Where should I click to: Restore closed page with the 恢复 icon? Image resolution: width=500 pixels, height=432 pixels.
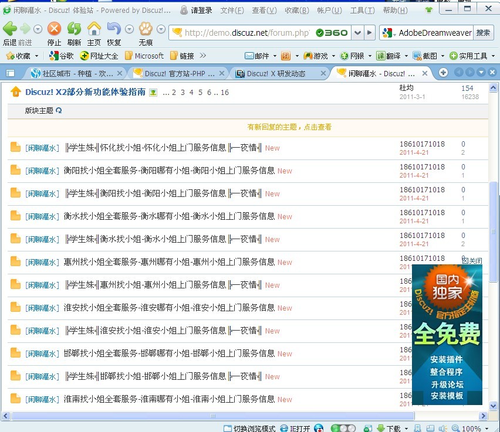pos(114,29)
